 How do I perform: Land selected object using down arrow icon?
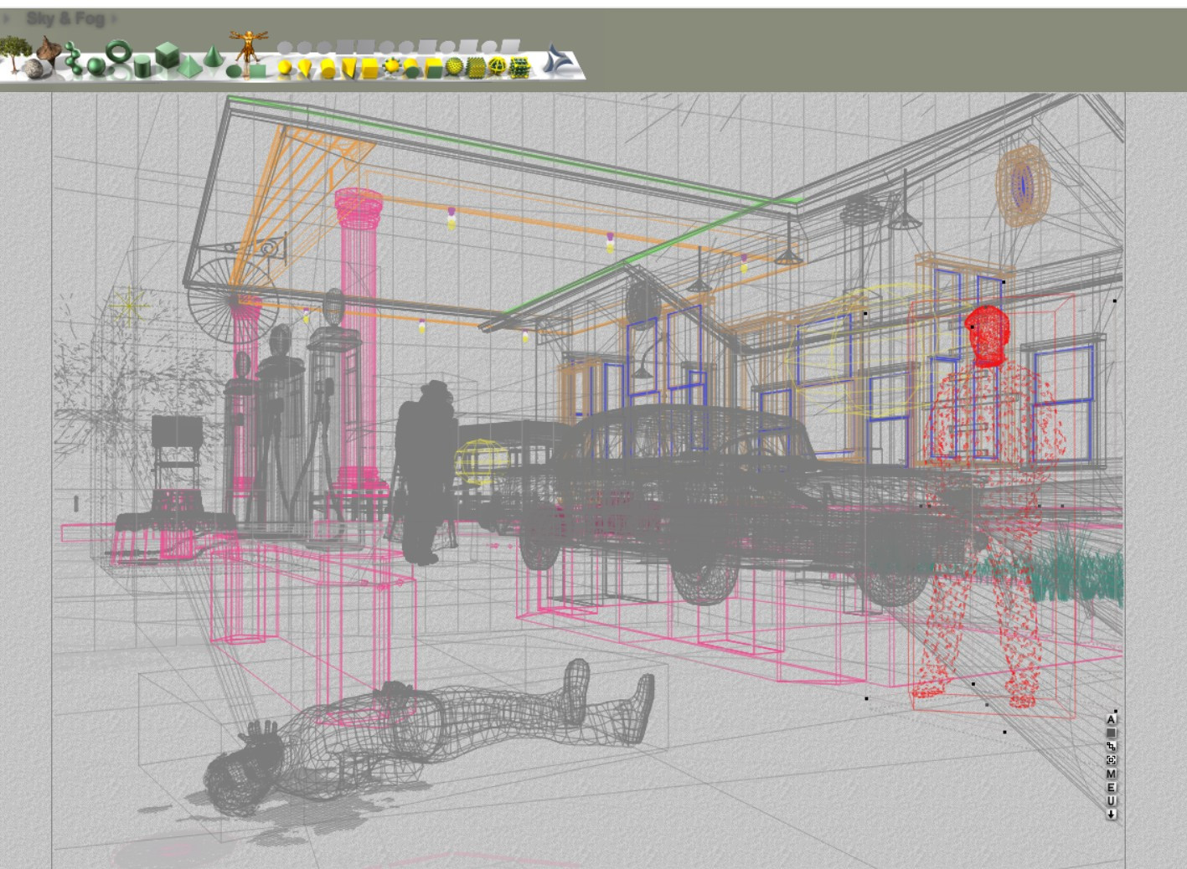pos(1111,814)
